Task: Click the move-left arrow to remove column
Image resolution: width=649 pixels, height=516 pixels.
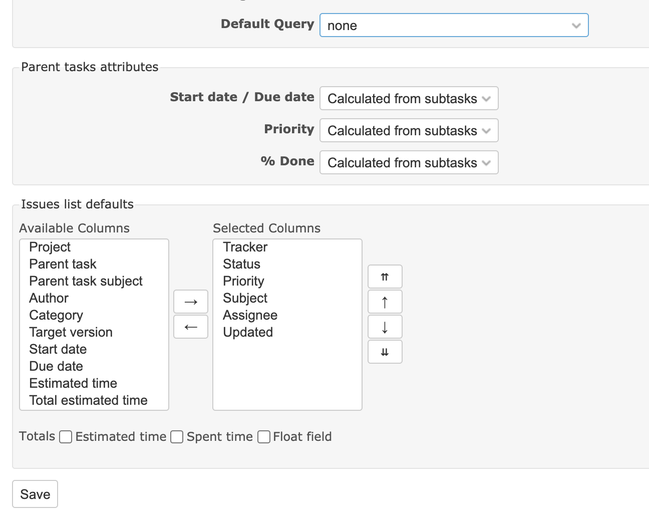Action: click(x=191, y=327)
